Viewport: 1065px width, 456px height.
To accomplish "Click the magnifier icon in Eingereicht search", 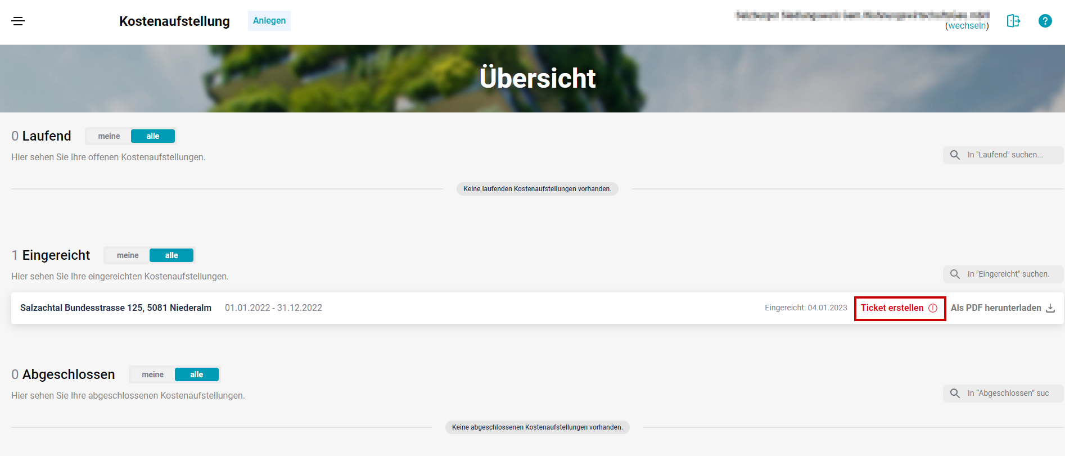I will 955,274.
